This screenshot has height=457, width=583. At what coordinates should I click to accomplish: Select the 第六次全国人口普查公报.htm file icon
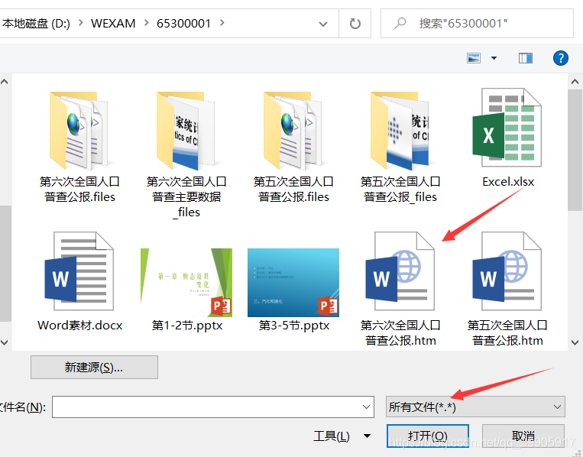click(x=400, y=271)
